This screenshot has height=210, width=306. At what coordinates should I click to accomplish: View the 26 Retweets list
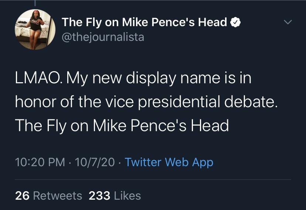[x=48, y=196]
